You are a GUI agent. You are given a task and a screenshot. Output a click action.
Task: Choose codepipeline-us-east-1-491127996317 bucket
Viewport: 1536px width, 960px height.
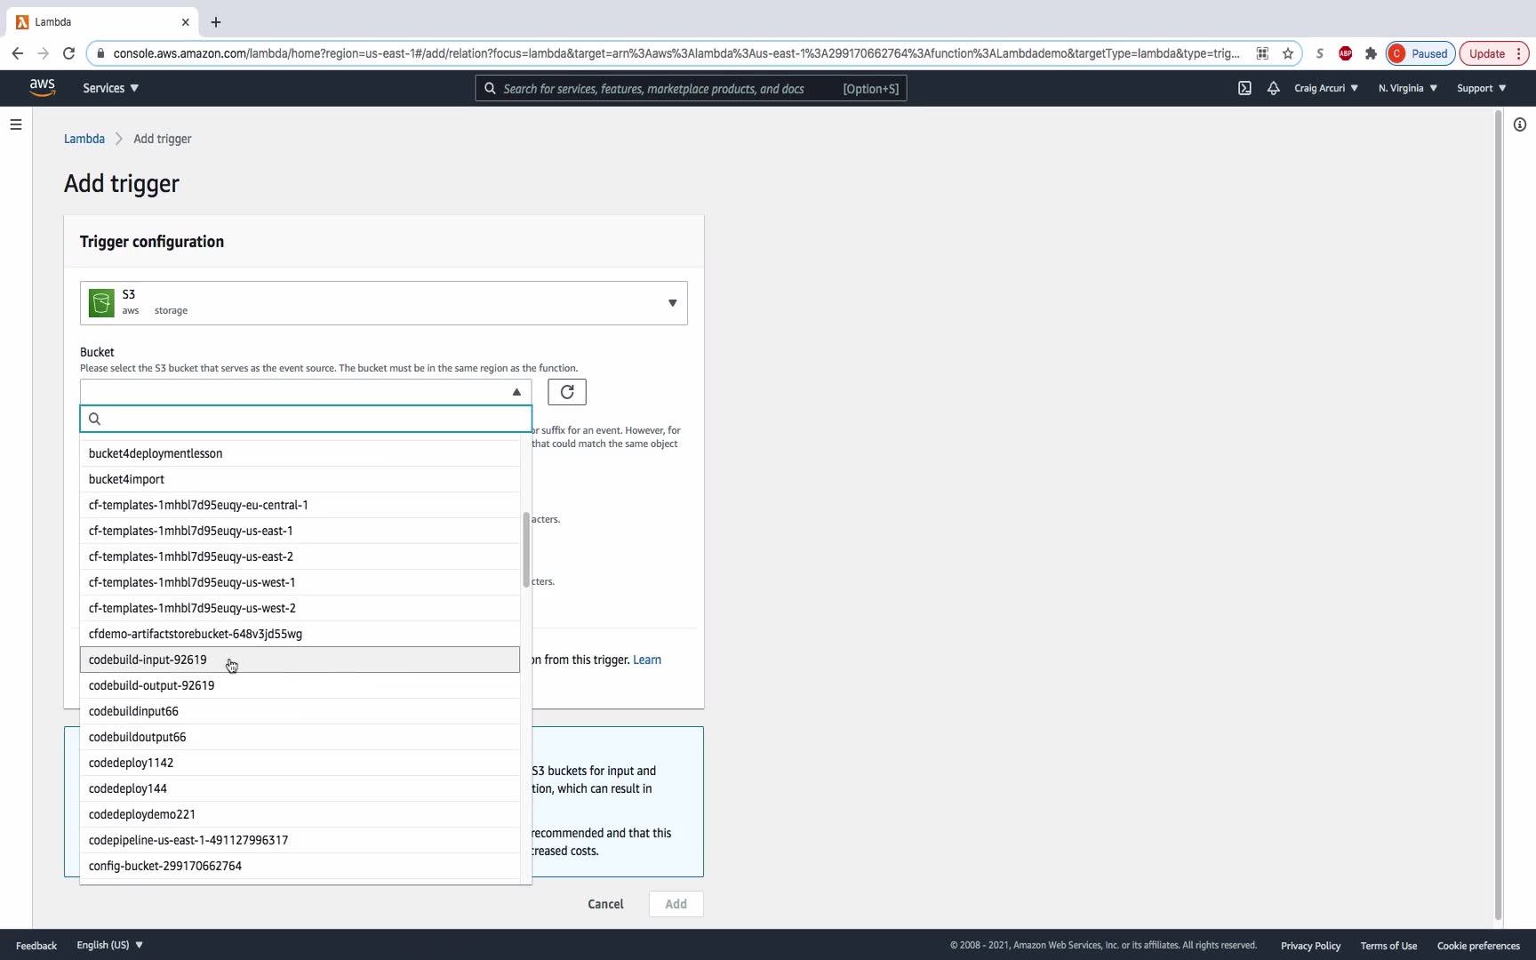coord(300,840)
